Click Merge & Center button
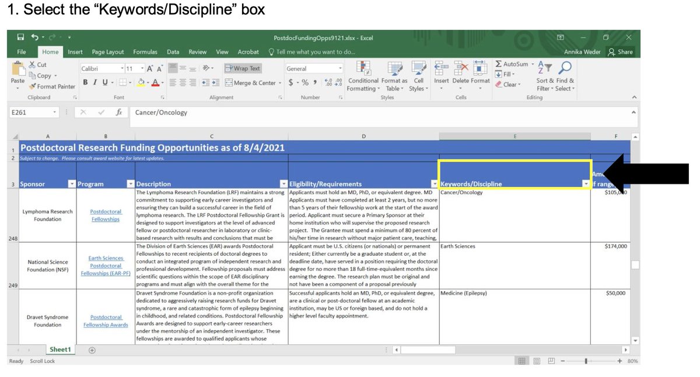The width and height of the screenshot is (700, 377). 253,82
